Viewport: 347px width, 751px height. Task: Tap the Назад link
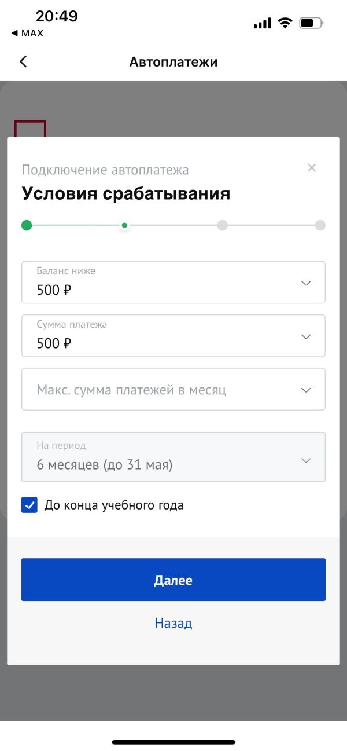pos(172,622)
